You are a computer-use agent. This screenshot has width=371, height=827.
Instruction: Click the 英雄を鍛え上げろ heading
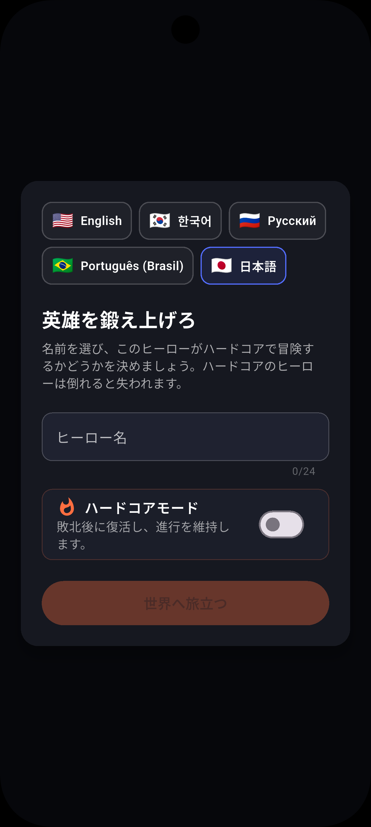[119, 320]
